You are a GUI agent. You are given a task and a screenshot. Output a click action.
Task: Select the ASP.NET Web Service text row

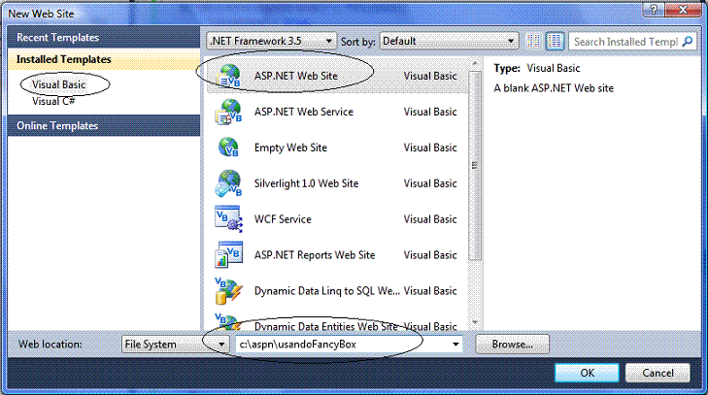337,112
